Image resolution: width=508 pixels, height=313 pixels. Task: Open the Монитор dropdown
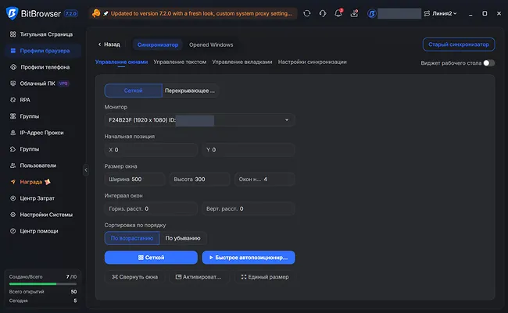pyautogui.click(x=199, y=120)
